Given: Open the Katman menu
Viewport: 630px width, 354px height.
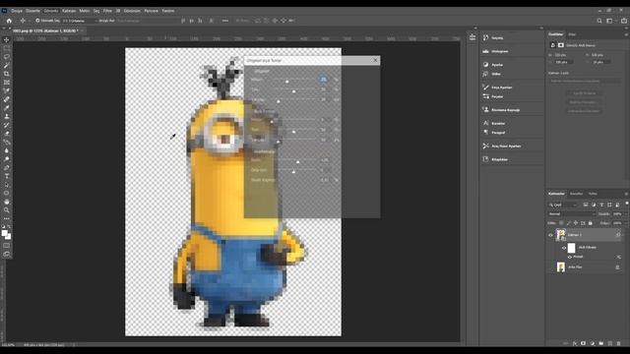Looking at the screenshot, I should pos(69,11).
